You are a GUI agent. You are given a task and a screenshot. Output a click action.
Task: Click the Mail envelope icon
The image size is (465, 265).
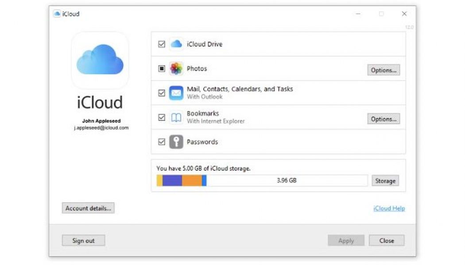click(x=176, y=92)
